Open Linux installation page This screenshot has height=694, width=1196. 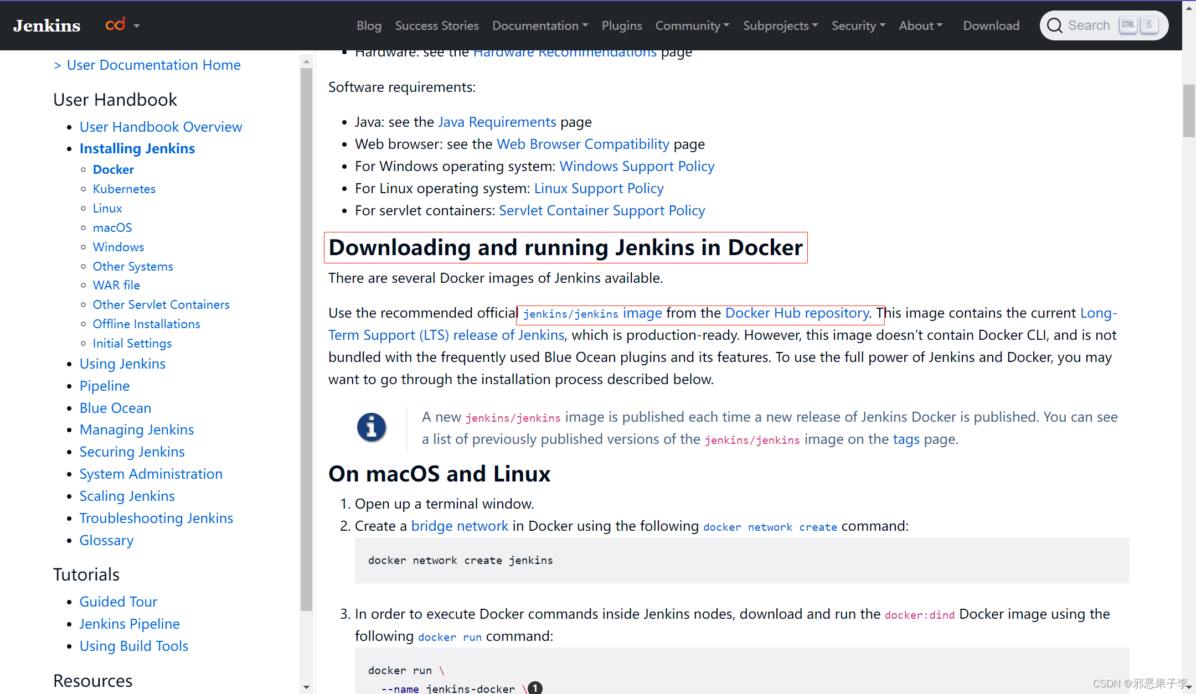(x=107, y=208)
